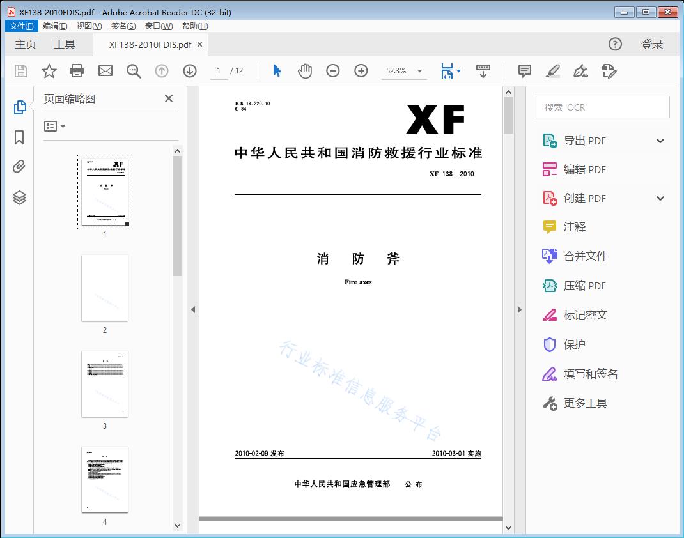Click the print file icon

[x=77, y=71]
